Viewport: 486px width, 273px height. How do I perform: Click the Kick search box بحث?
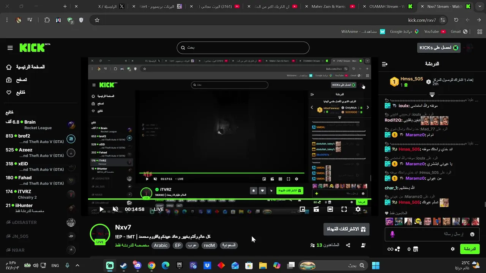click(x=243, y=48)
